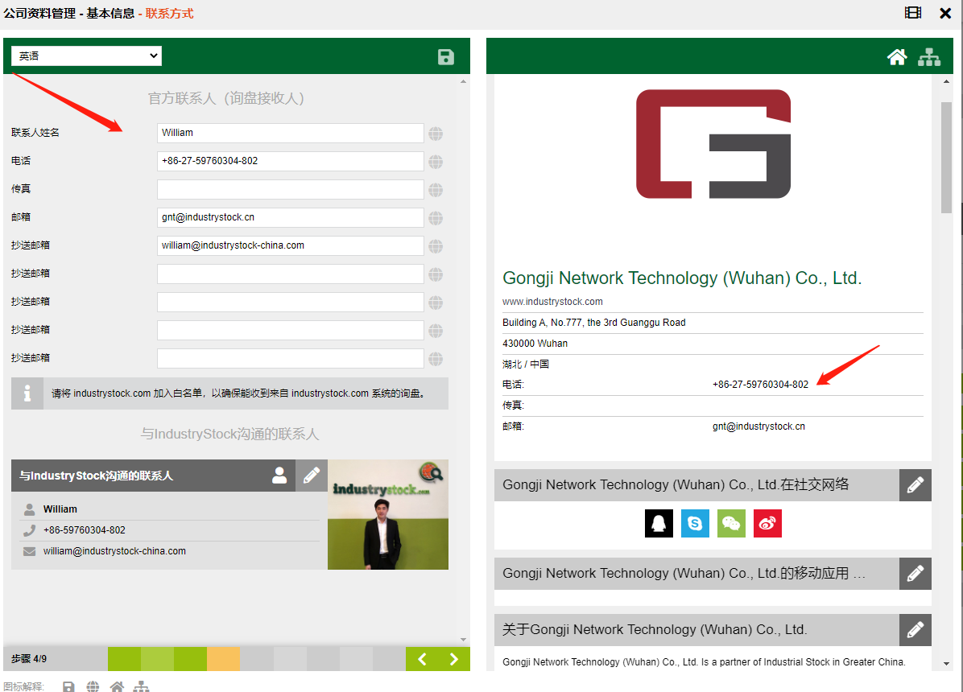
Task: Edit the social networks section pencil icon
Action: click(x=915, y=485)
